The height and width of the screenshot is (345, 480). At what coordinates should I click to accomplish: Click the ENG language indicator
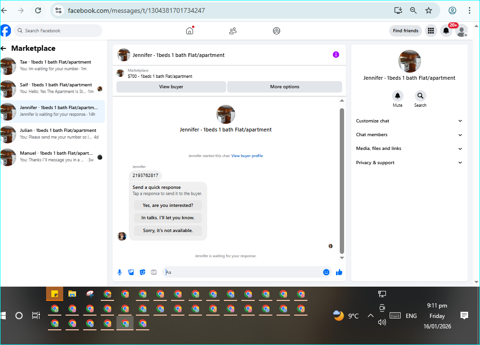click(411, 316)
